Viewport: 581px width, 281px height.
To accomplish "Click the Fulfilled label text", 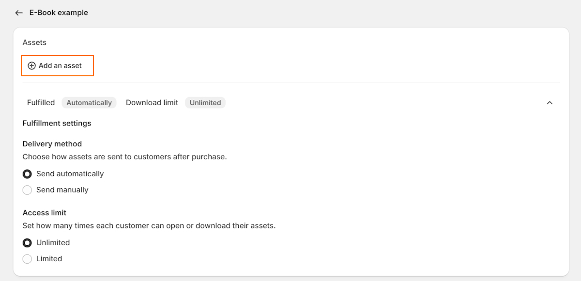I will [x=41, y=103].
